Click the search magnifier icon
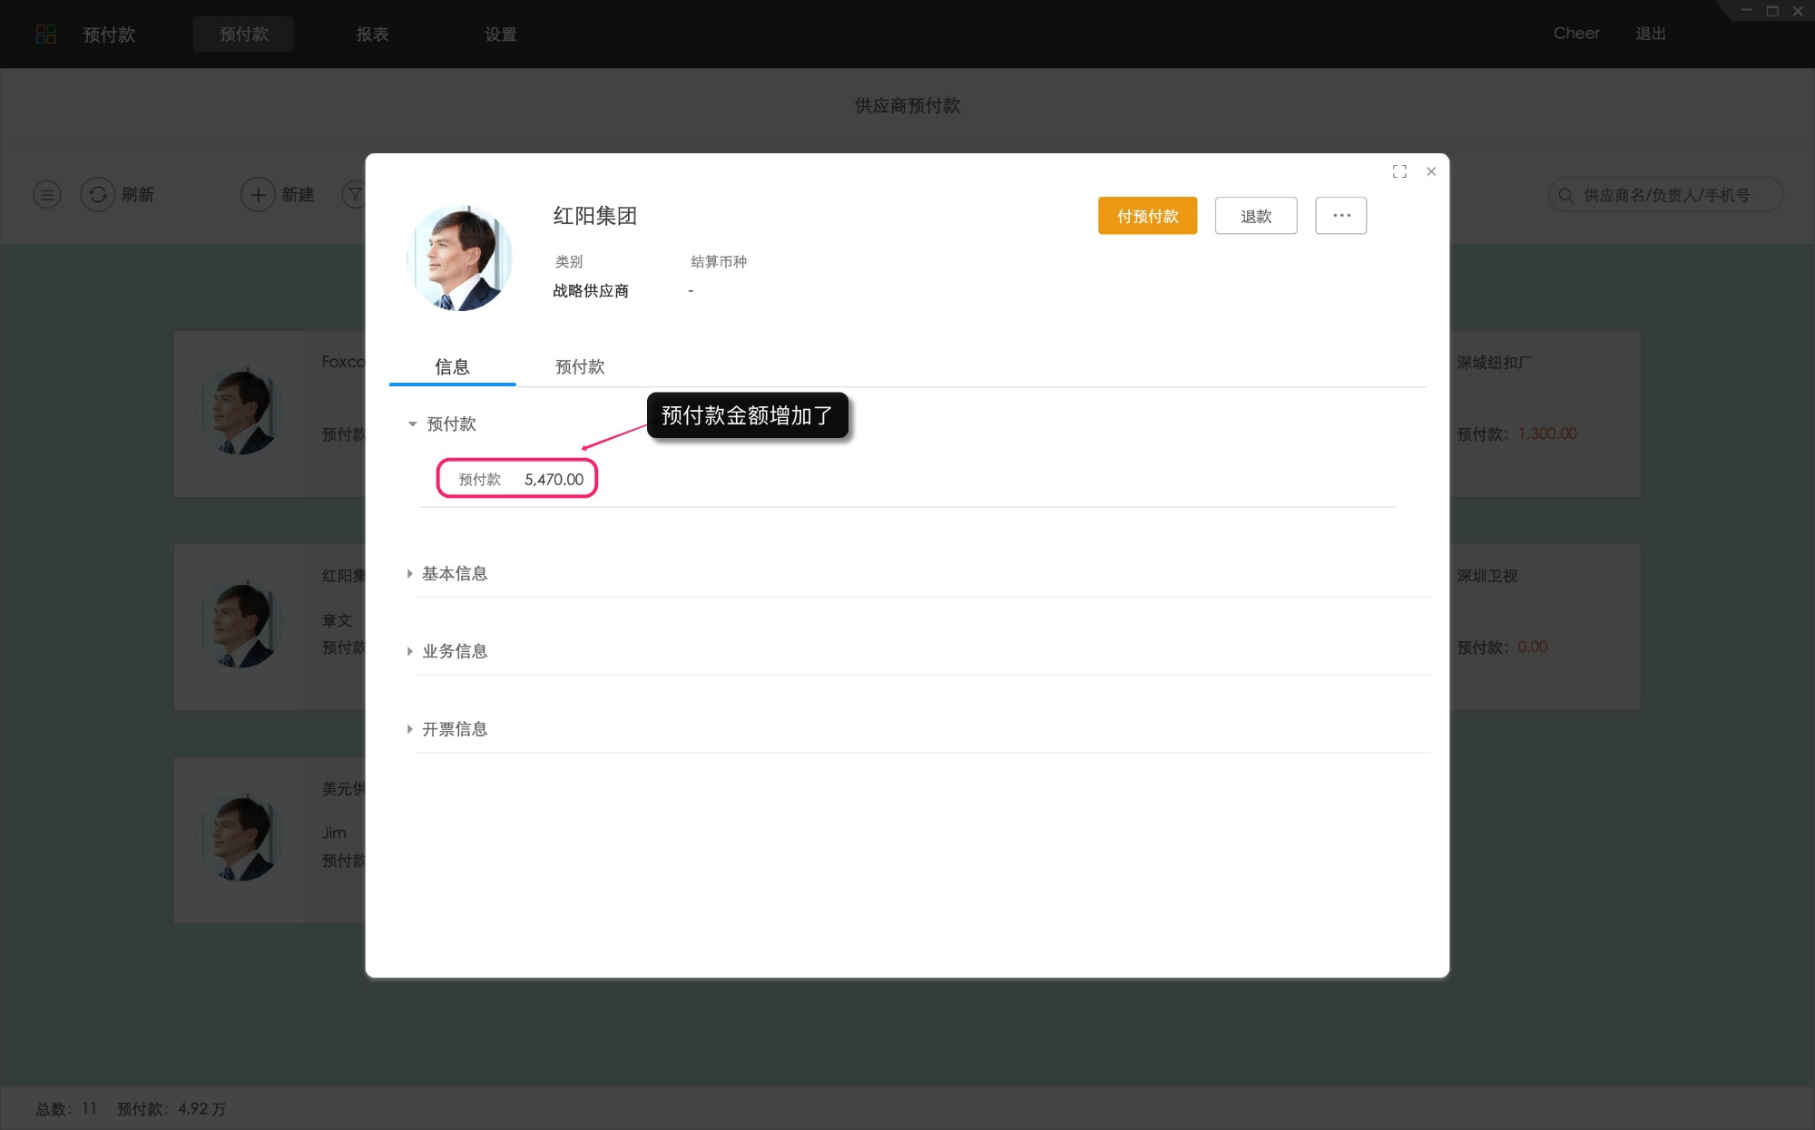Screen dimensions: 1815x1130 click(1565, 194)
